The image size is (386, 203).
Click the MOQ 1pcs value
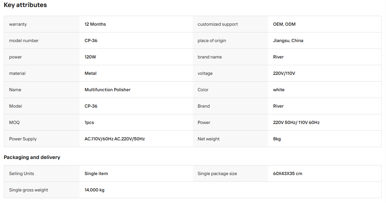click(89, 122)
